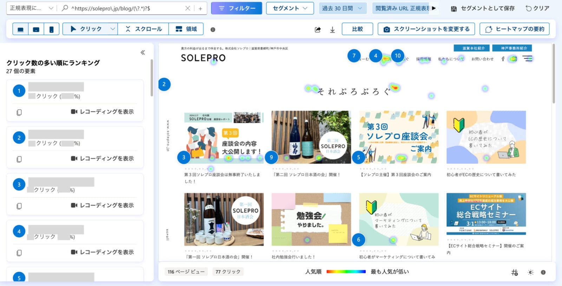
Task: Click the フィルター button
Action: click(236, 8)
